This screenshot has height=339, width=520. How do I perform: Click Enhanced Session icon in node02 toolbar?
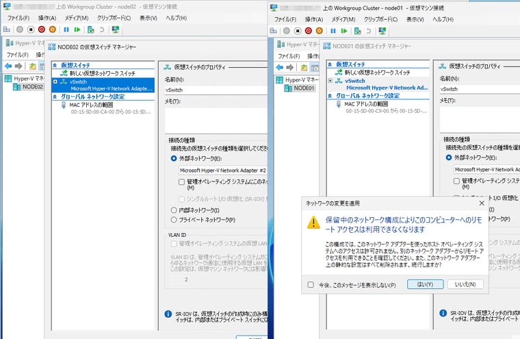116,29
